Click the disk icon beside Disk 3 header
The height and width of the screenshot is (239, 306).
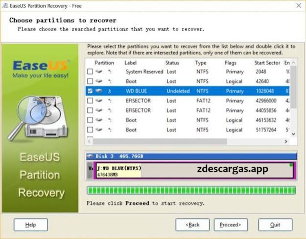pyautogui.click(x=90, y=156)
